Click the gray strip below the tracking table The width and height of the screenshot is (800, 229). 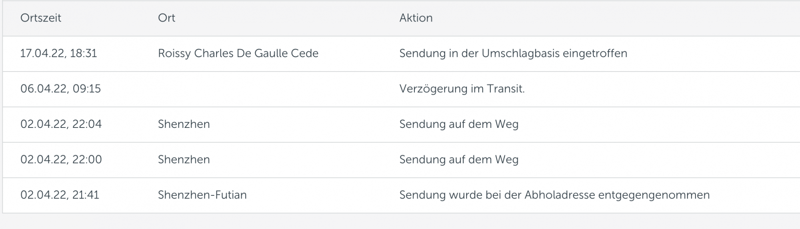[x=400, y=221]
